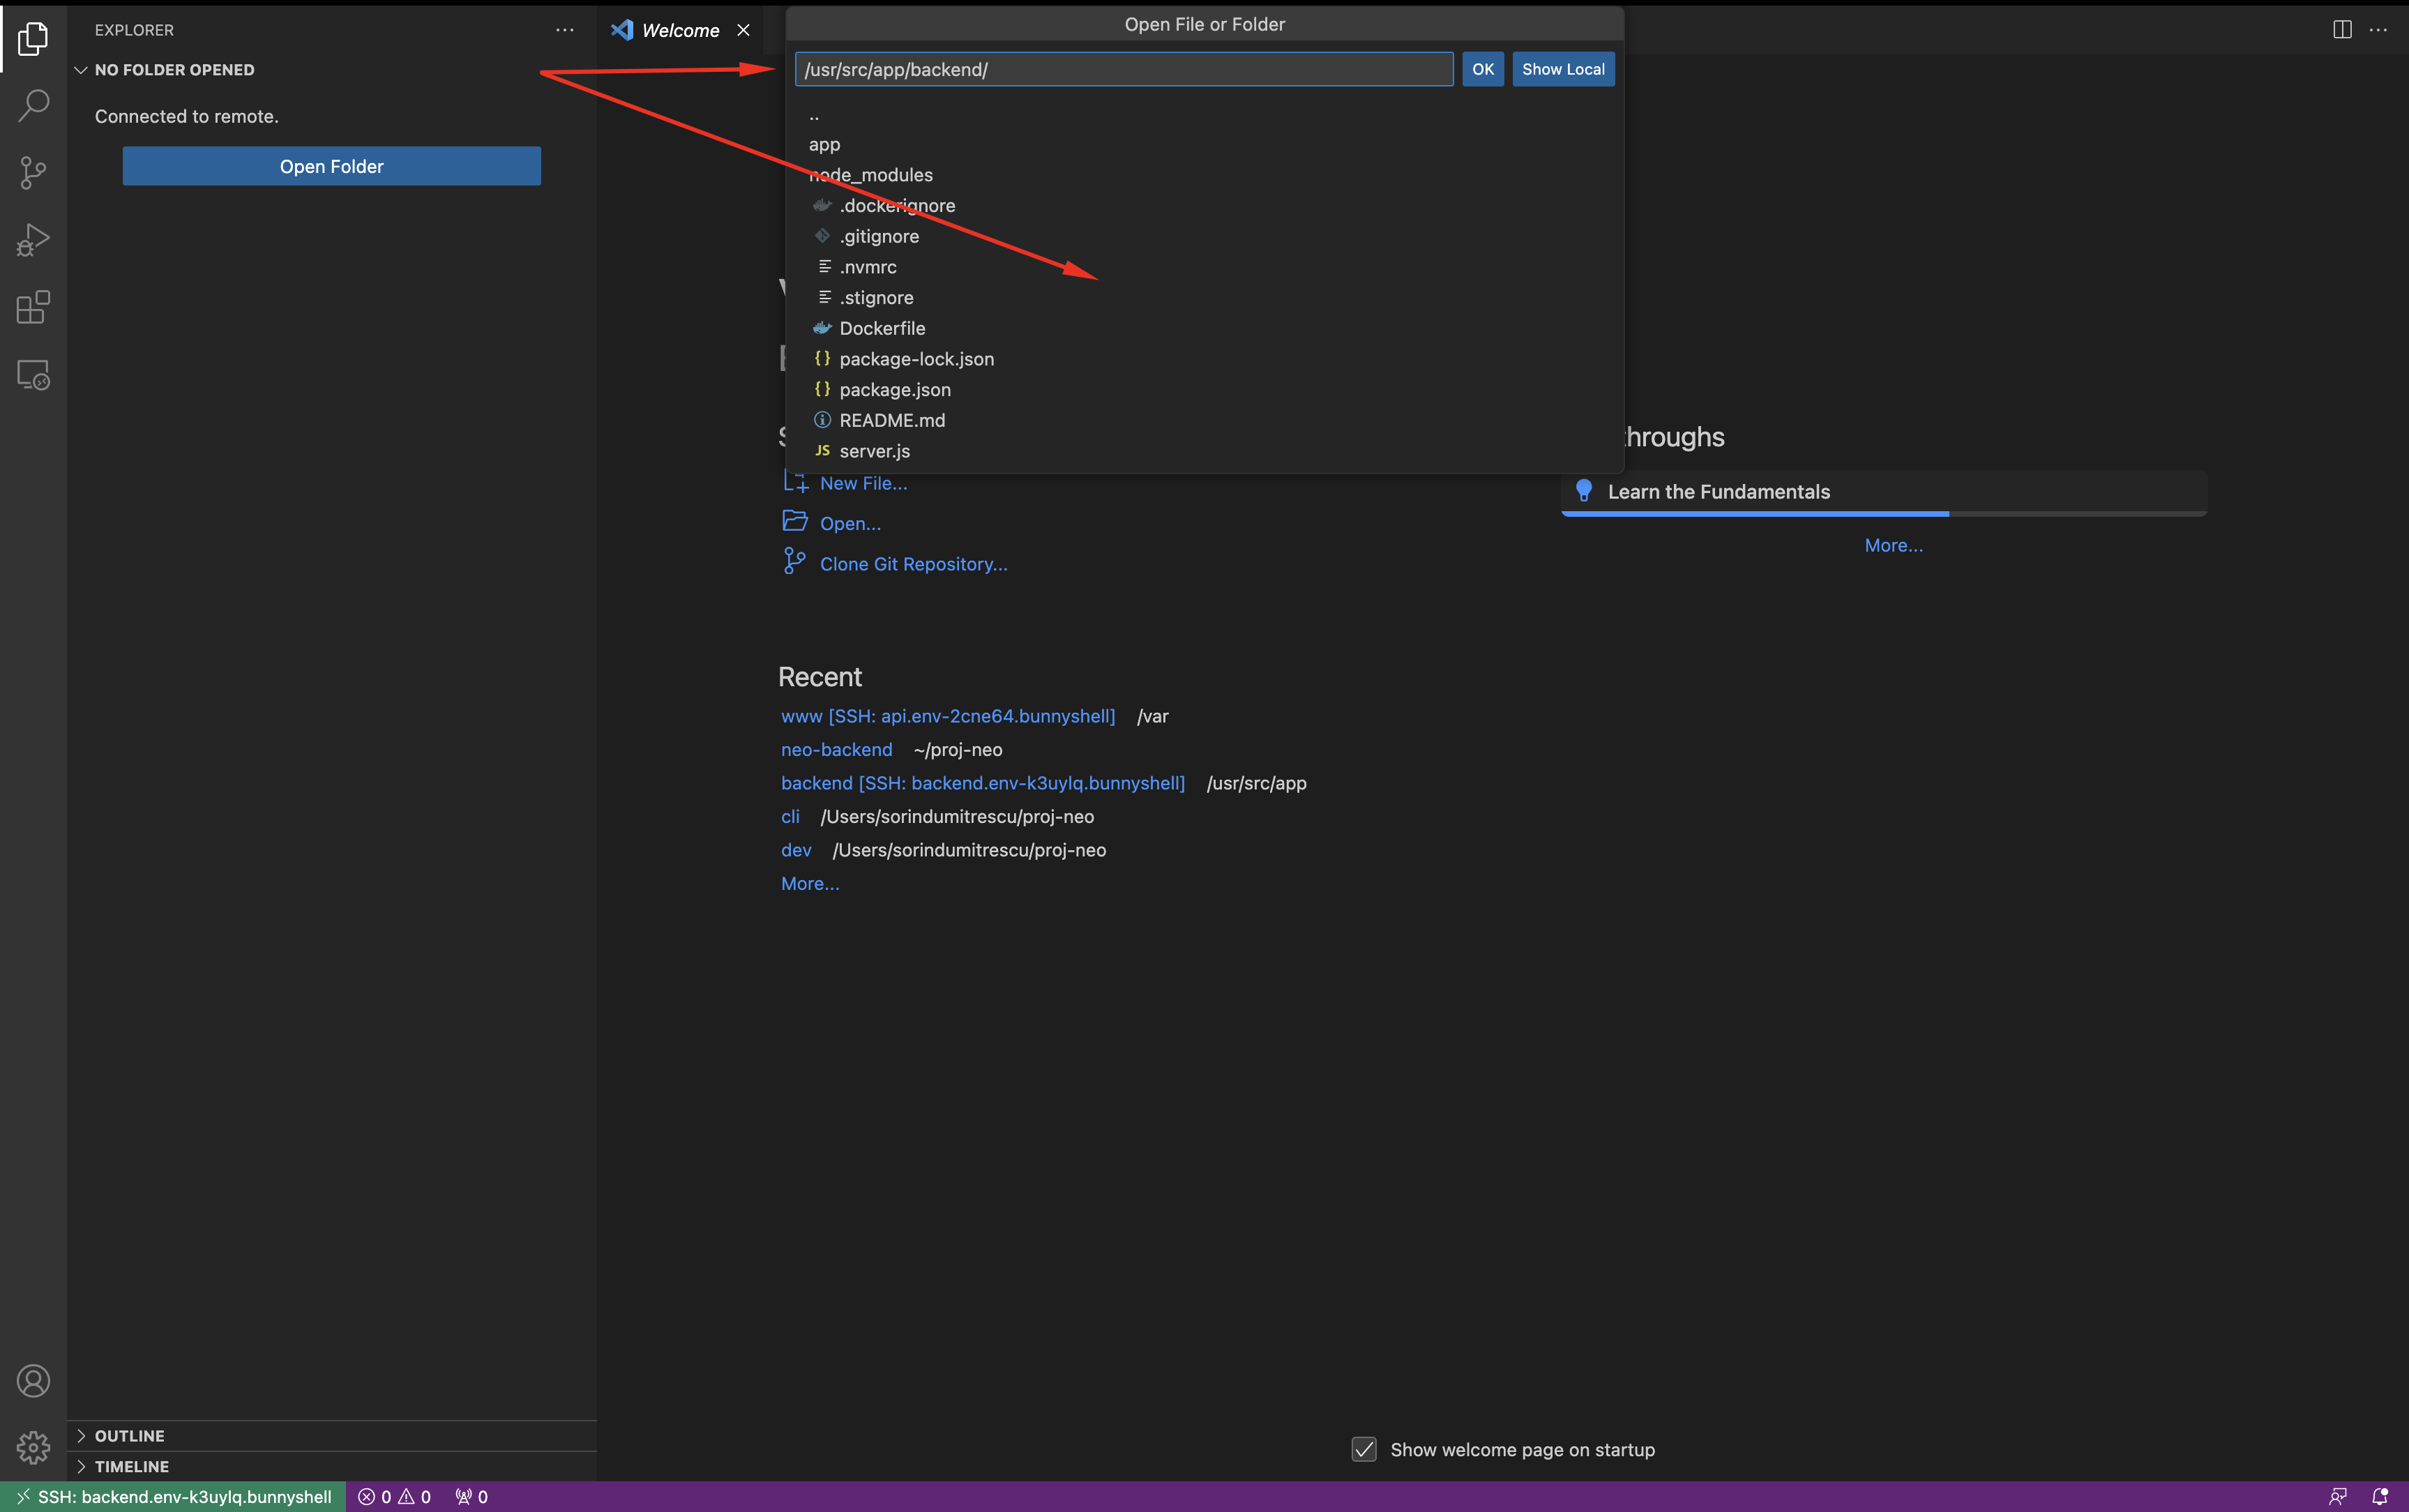The width and height of the screenshot is (2409, 1512).
Task: Click the blue Open Folder button
Action: tap(331, 166)
